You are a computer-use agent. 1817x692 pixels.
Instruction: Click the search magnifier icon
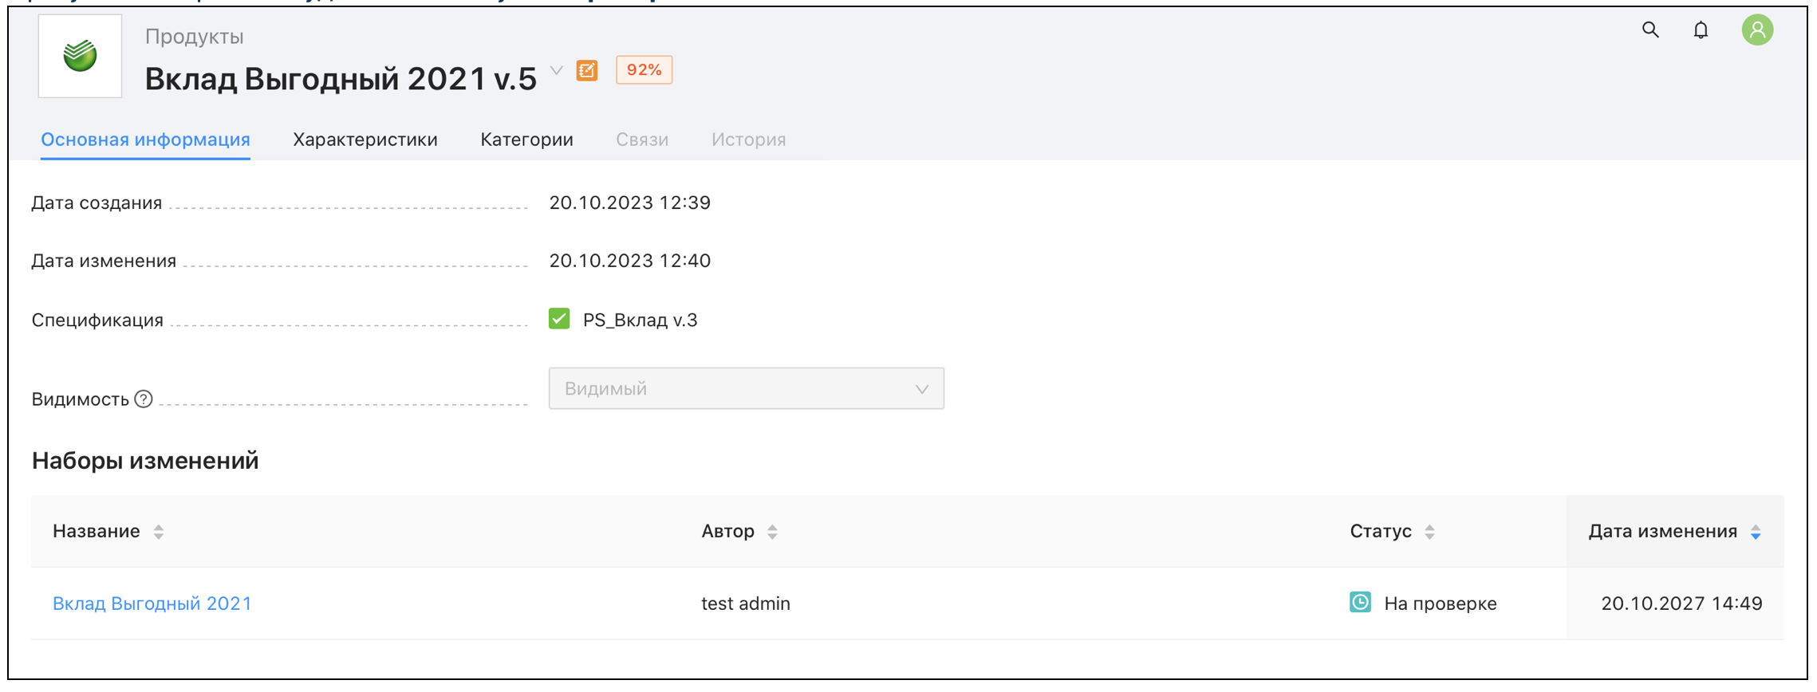[1650, 30]
